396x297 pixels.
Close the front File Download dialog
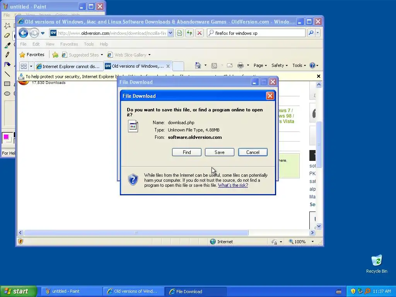(x=270, y=96)
